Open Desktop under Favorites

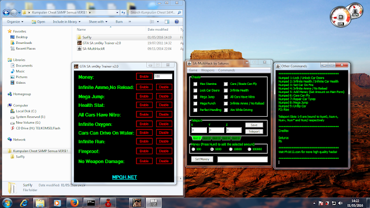(x=21, y=37)
